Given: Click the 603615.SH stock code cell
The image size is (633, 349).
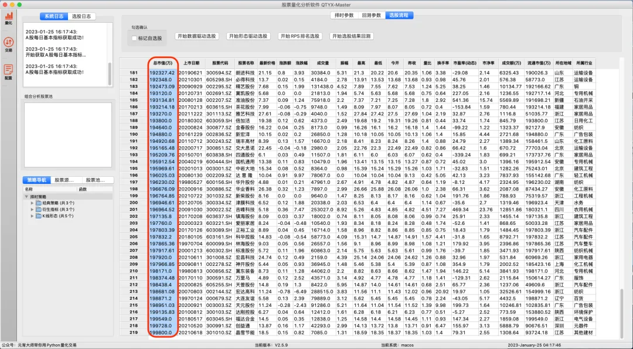Looking at the screenshot, I should click(x=220, y=107).
